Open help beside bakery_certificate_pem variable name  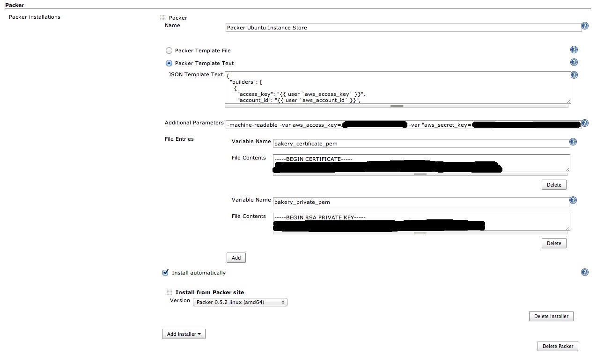coord(573,141)
